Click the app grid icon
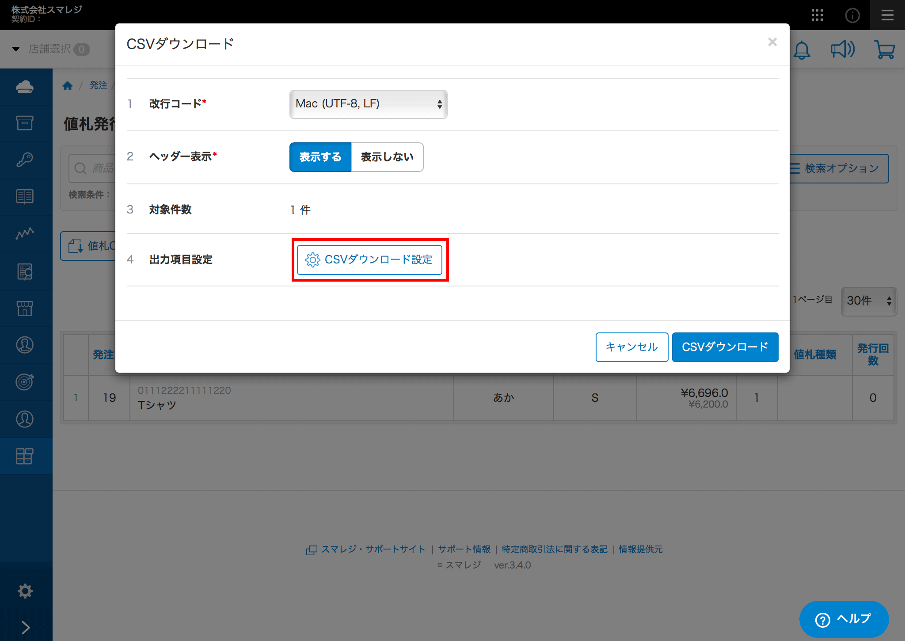This screenshot has height=641, width=905. tap(817, 15)
